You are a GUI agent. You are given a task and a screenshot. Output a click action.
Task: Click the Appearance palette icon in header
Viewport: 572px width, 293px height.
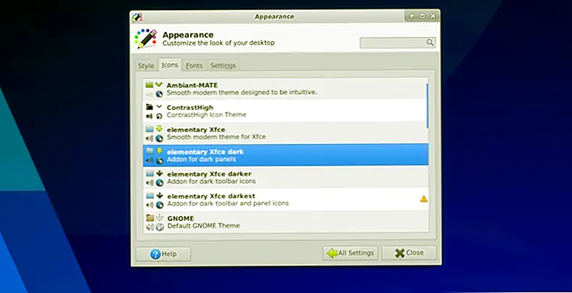tap(145, 38)
